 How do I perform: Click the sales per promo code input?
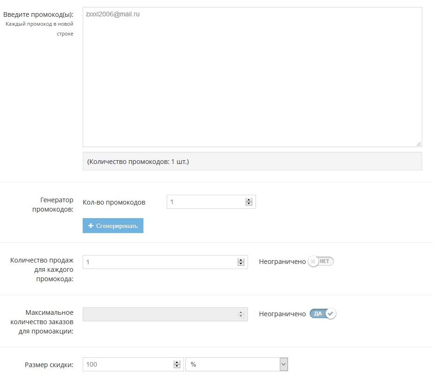pyautogui.click(x=165, y=262)
